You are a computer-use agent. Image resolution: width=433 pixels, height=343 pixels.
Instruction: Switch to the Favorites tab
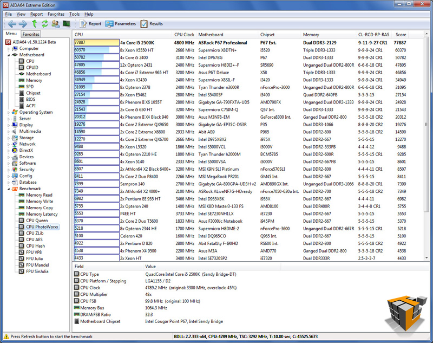tap(31, 34)
